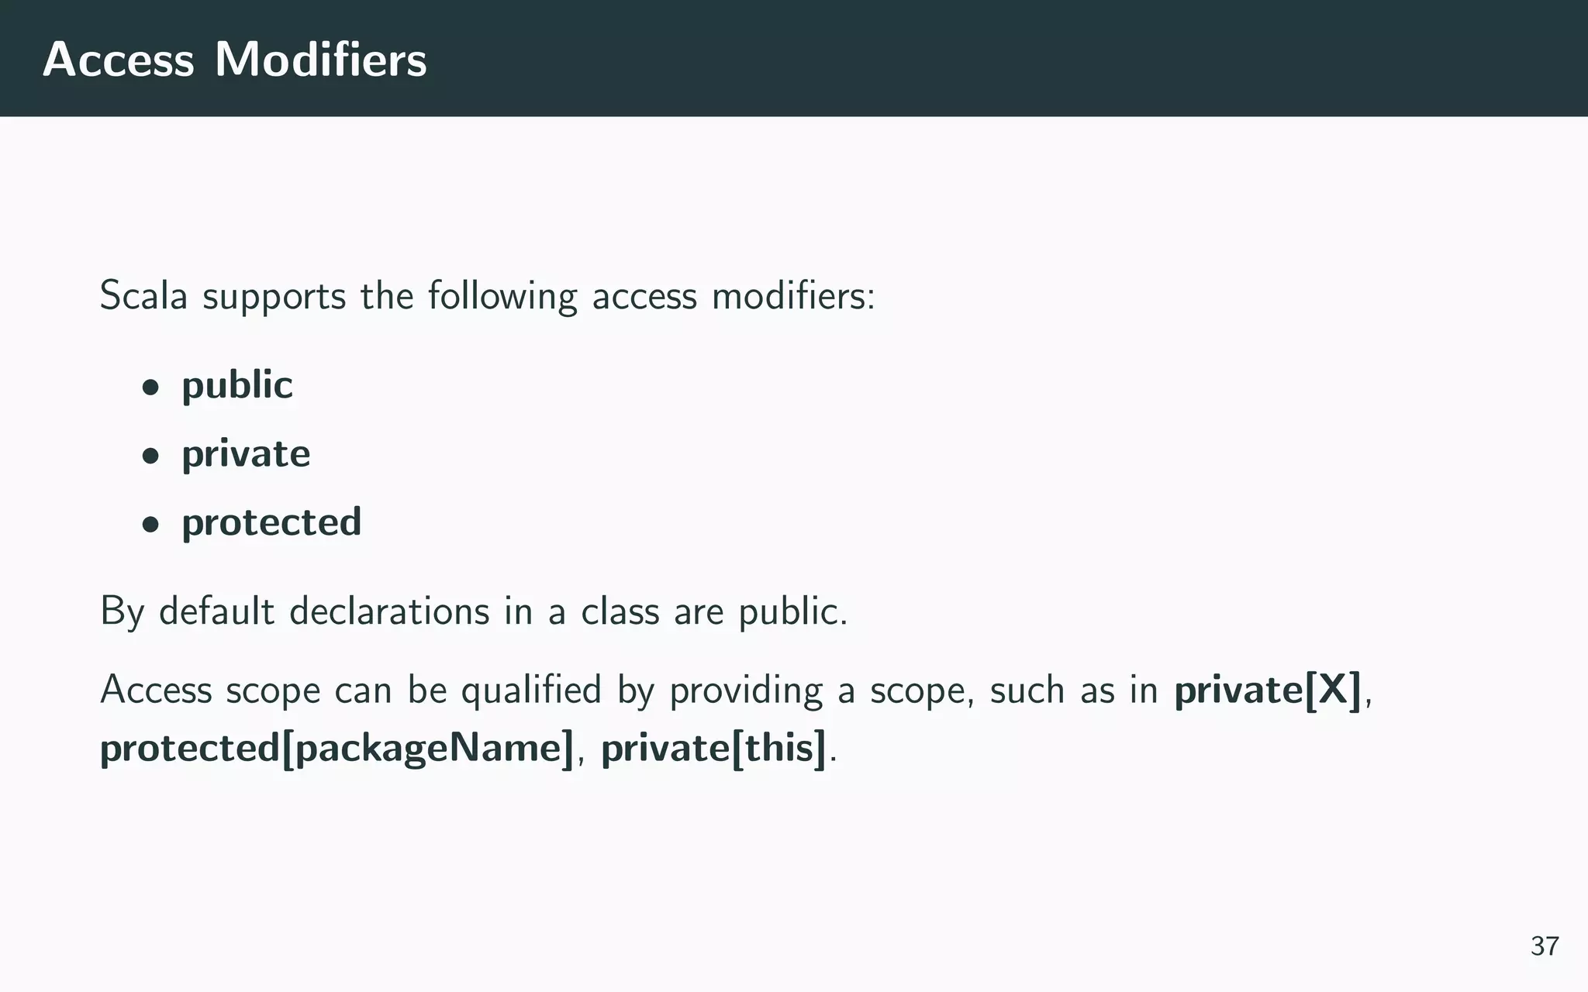Viewport: 1588px width, 992px height.
Task: Click the bullet before protected
Action: click(150, 524)
